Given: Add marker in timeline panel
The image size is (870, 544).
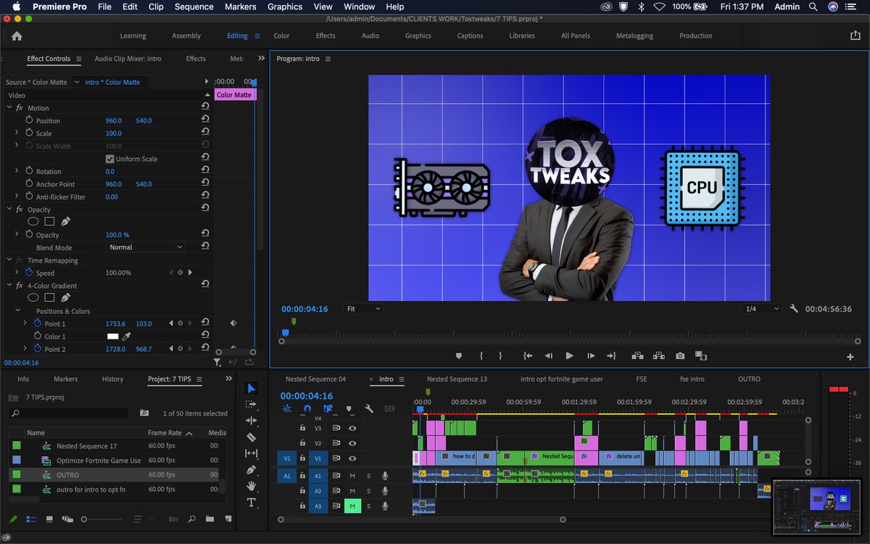Looking at the screenshot, I should pyautogui.click(x=348, y=409).
